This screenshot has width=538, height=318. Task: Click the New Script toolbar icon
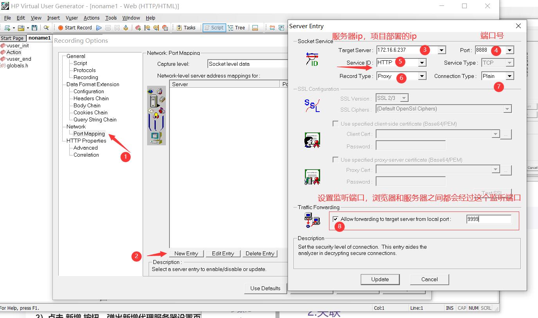point(7,27)
